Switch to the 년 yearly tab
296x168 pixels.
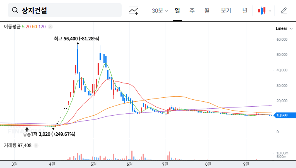(245, 10)
